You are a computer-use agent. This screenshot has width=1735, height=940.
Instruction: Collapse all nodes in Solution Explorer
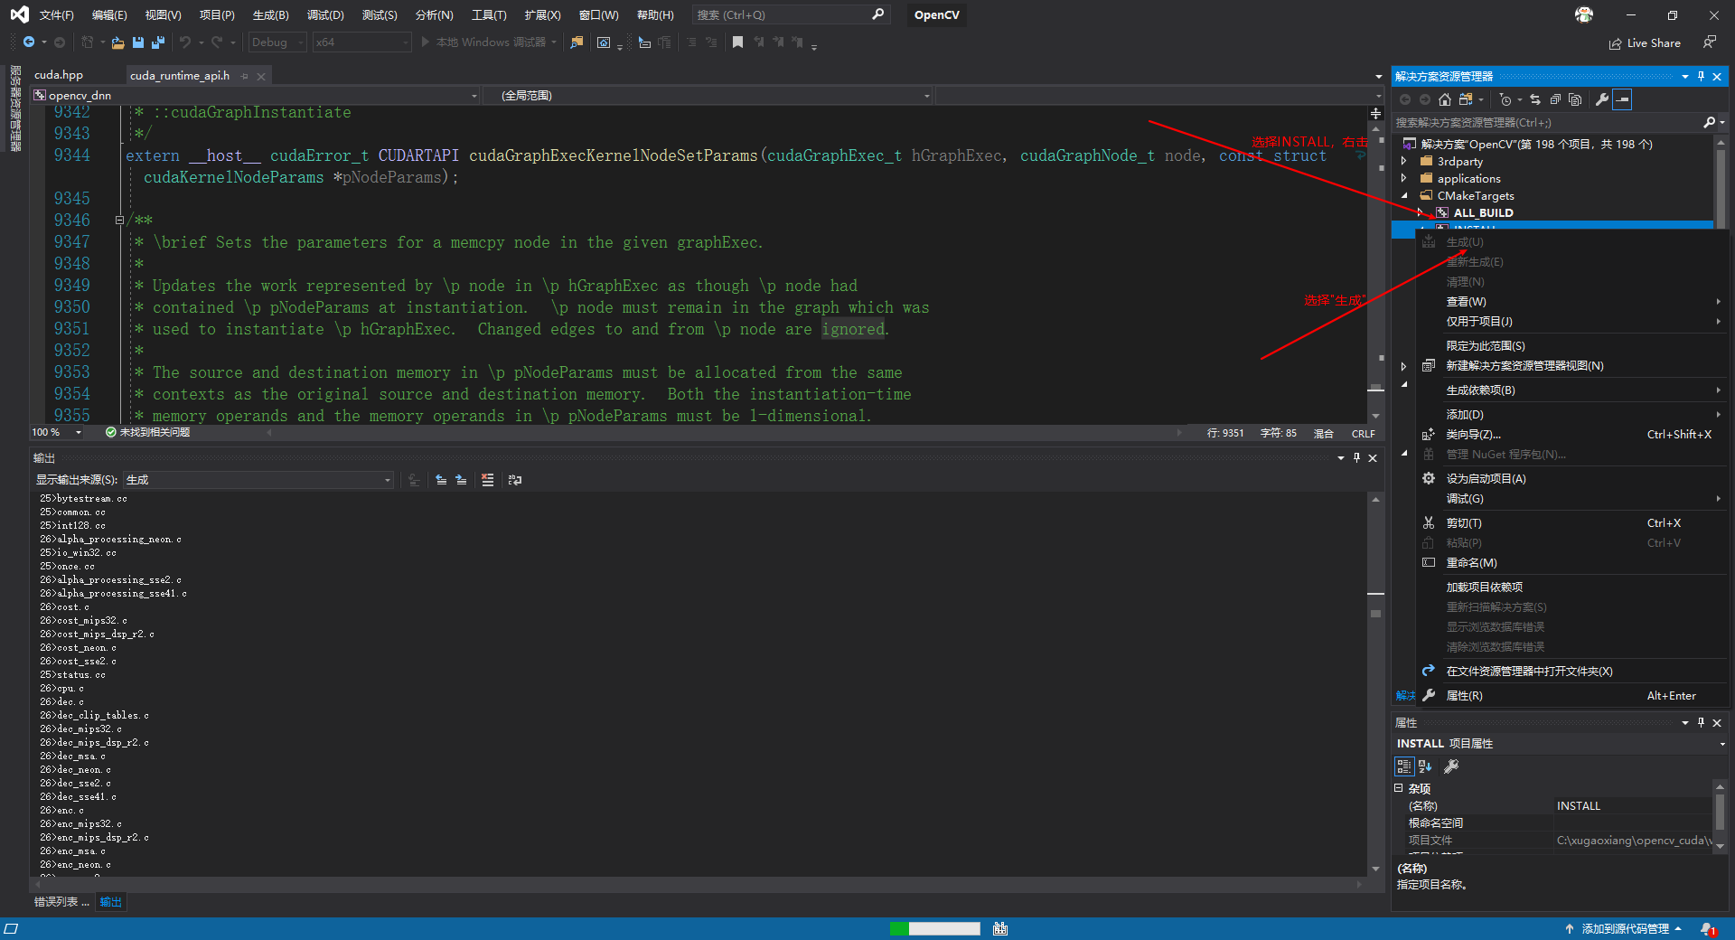point(1556,99)
